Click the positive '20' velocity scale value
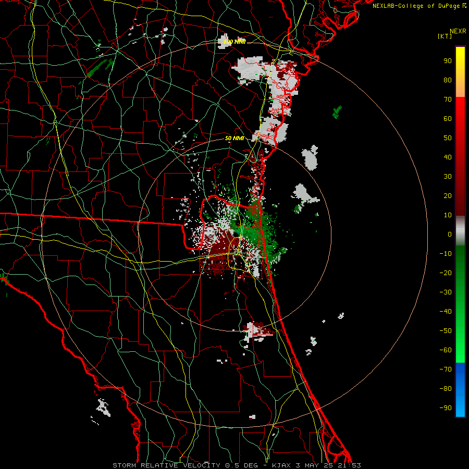The height and width of the screenshot is (469, 469). click(448, 196)
